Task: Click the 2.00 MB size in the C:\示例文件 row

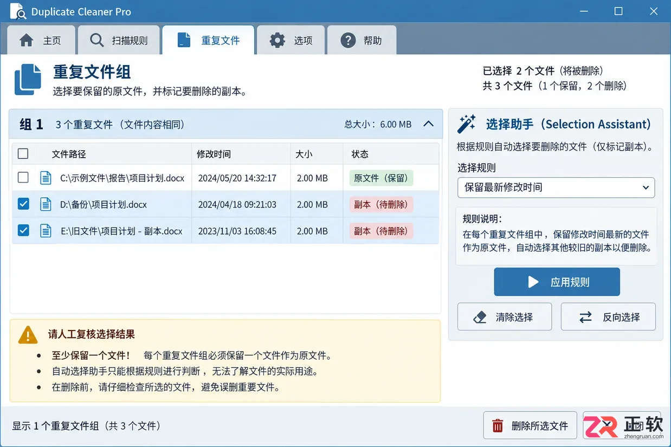Action: [x=312, y=178]
